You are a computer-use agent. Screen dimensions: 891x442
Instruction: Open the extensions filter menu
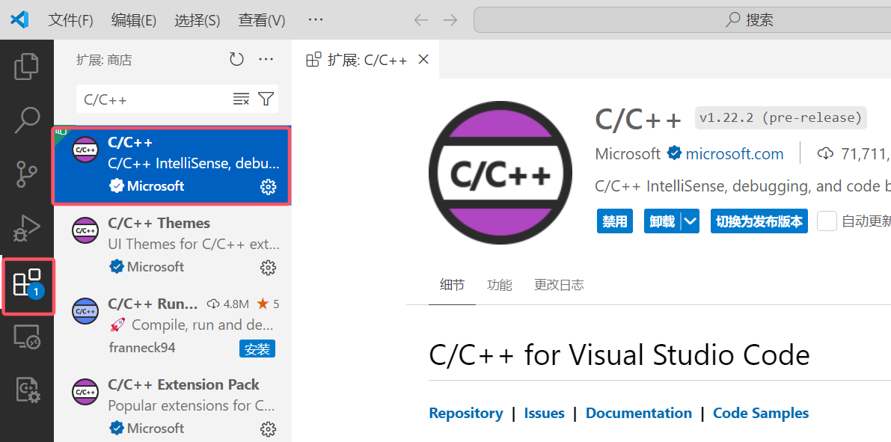coord(266,99)
